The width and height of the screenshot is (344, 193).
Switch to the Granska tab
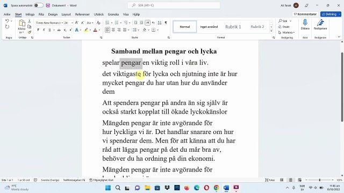pos(113,14)
